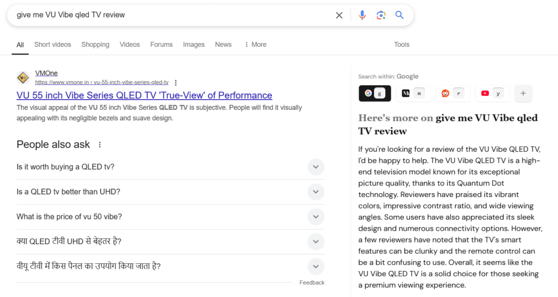
Task: Select the YouTube search-within icon
Action: coord(484,94)
